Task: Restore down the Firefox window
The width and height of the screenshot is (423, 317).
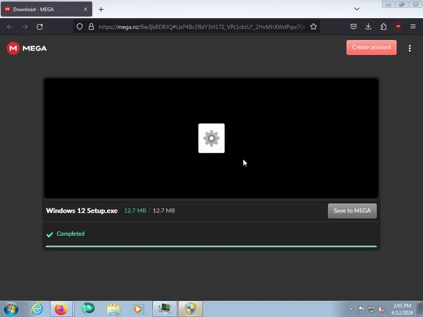Action: point(402,4)
